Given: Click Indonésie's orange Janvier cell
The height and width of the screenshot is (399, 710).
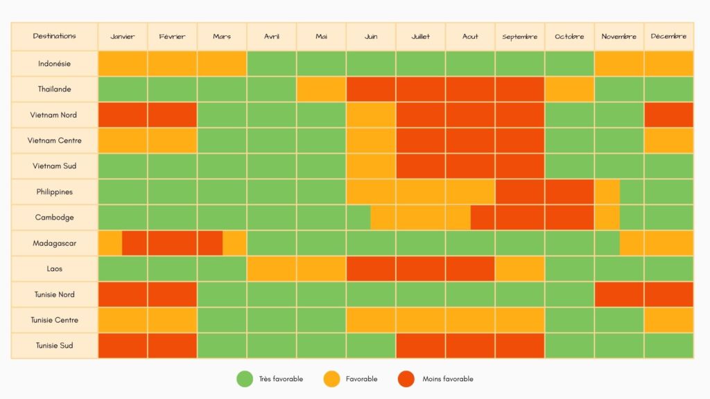Looking at the screenshot, I should coord(123,64).
